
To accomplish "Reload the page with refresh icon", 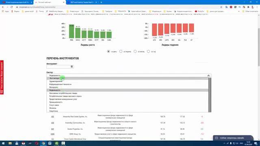I will [x=12, y=7].
